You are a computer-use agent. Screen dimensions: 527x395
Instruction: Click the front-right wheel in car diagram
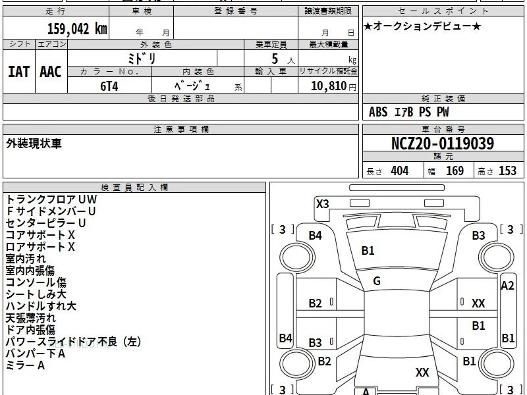point(497,257)
